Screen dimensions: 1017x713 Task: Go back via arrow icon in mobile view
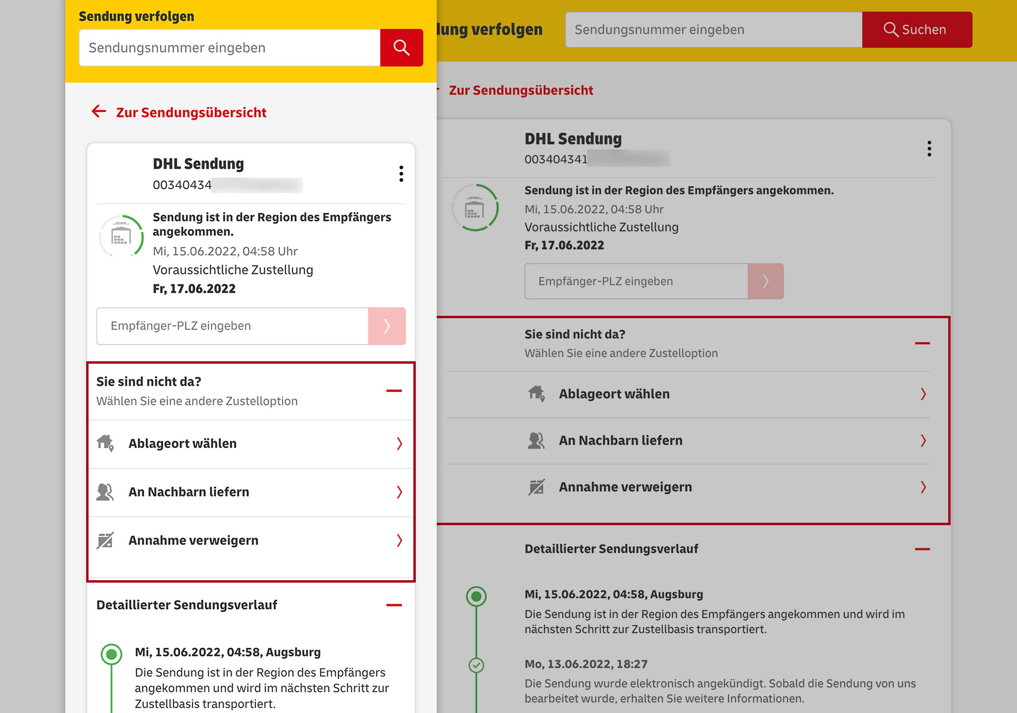pyautogui.click(x=99, y=111)
